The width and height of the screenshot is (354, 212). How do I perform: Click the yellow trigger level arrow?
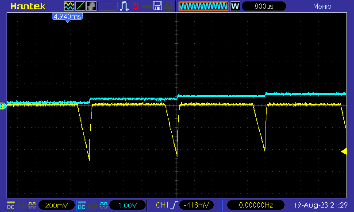click(344, 151)
